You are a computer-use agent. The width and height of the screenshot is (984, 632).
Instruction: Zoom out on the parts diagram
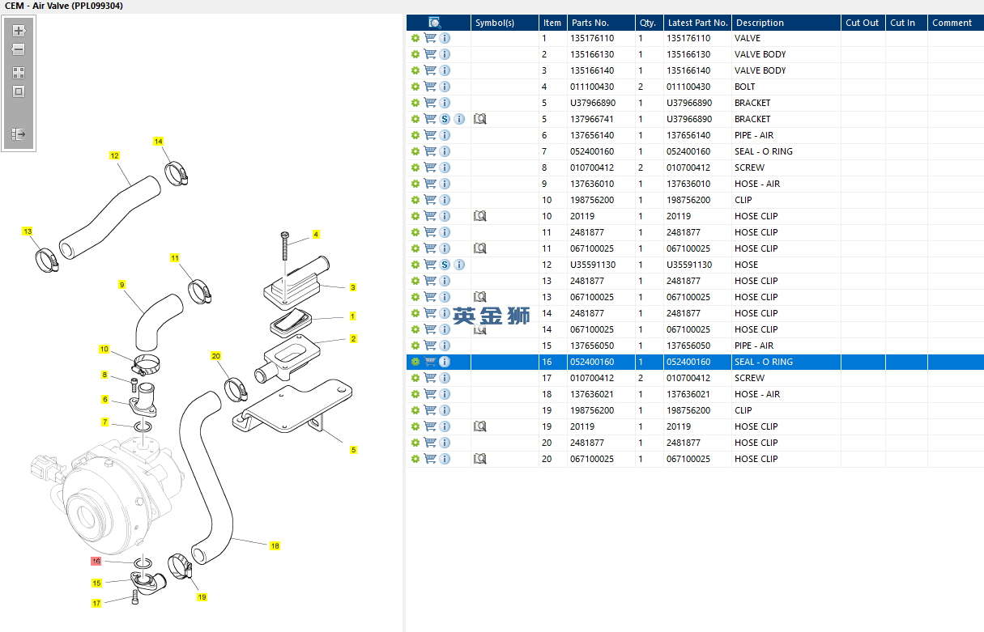point(19,50)
